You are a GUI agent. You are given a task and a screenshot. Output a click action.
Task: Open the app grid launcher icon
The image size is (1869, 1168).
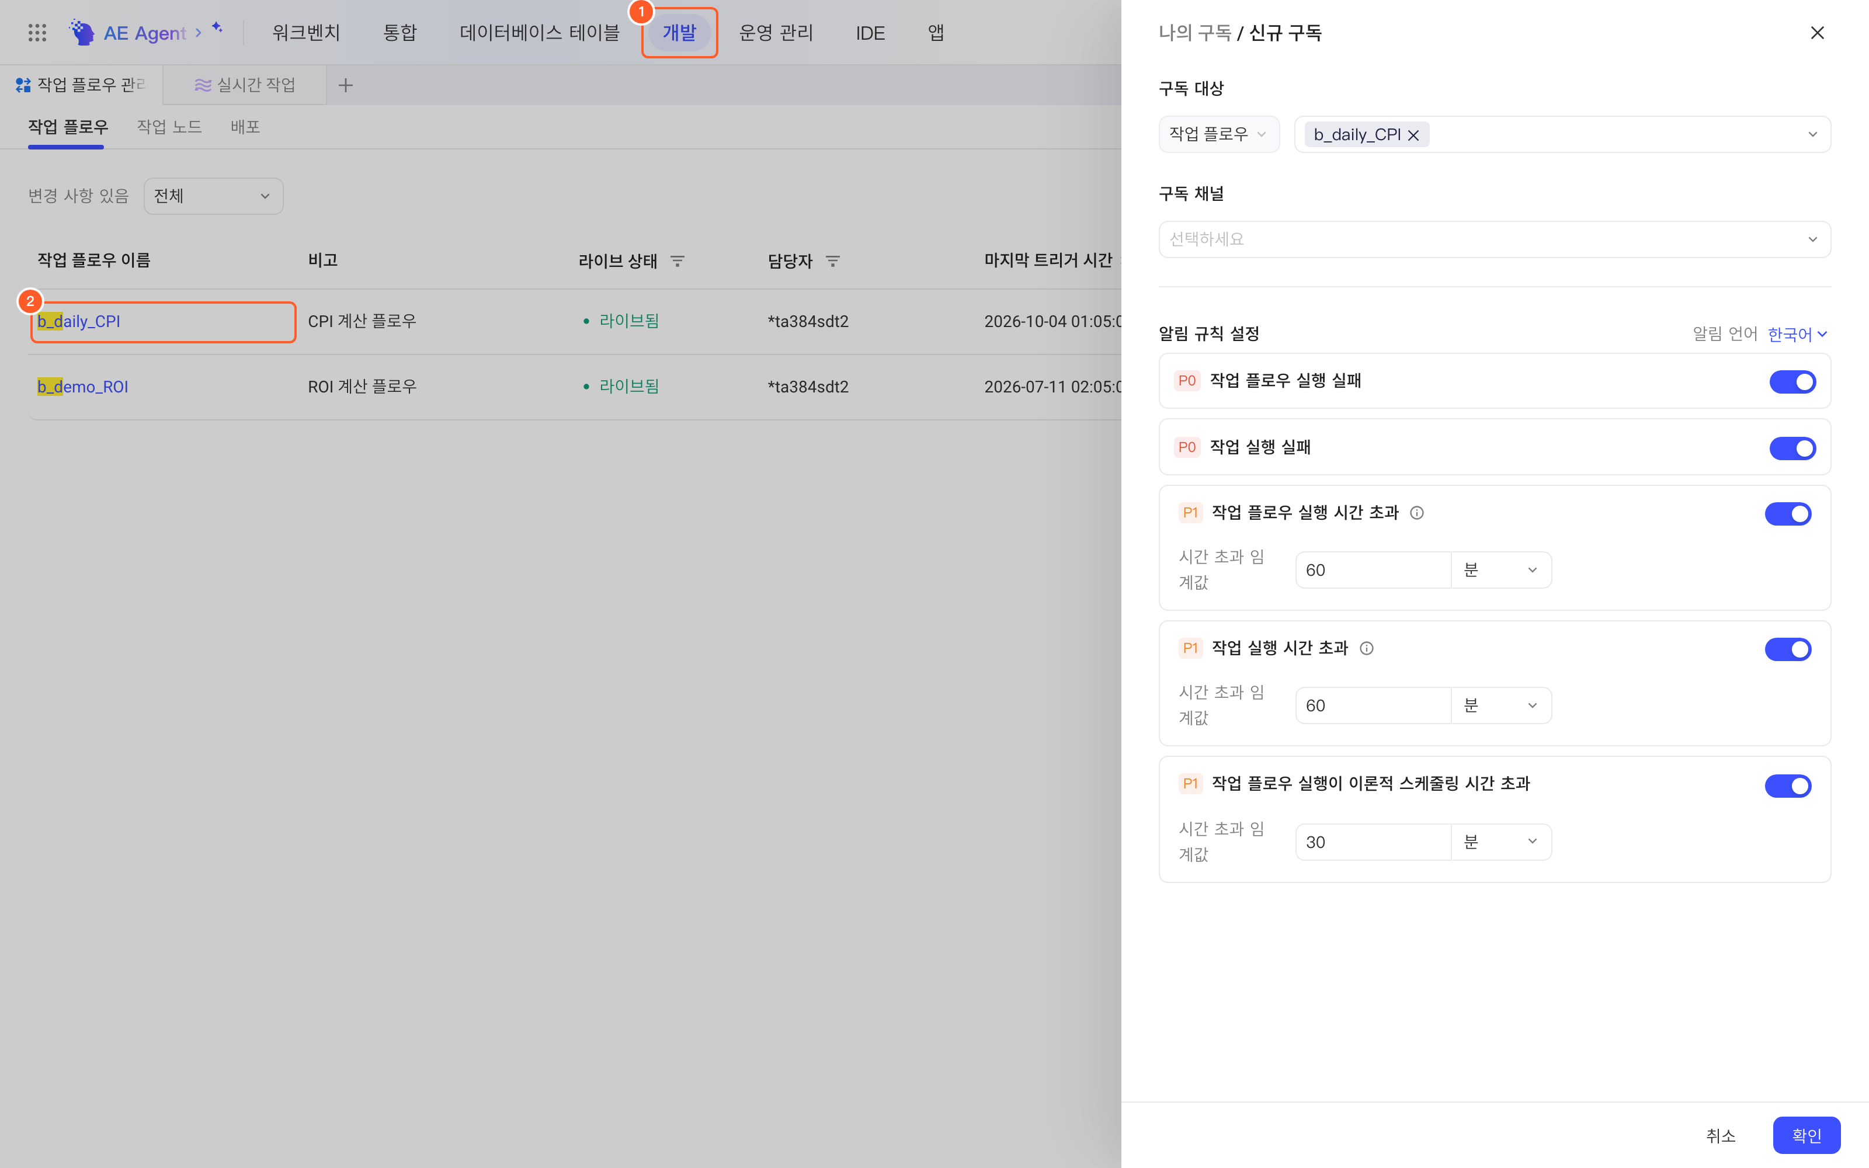[37, 33]
